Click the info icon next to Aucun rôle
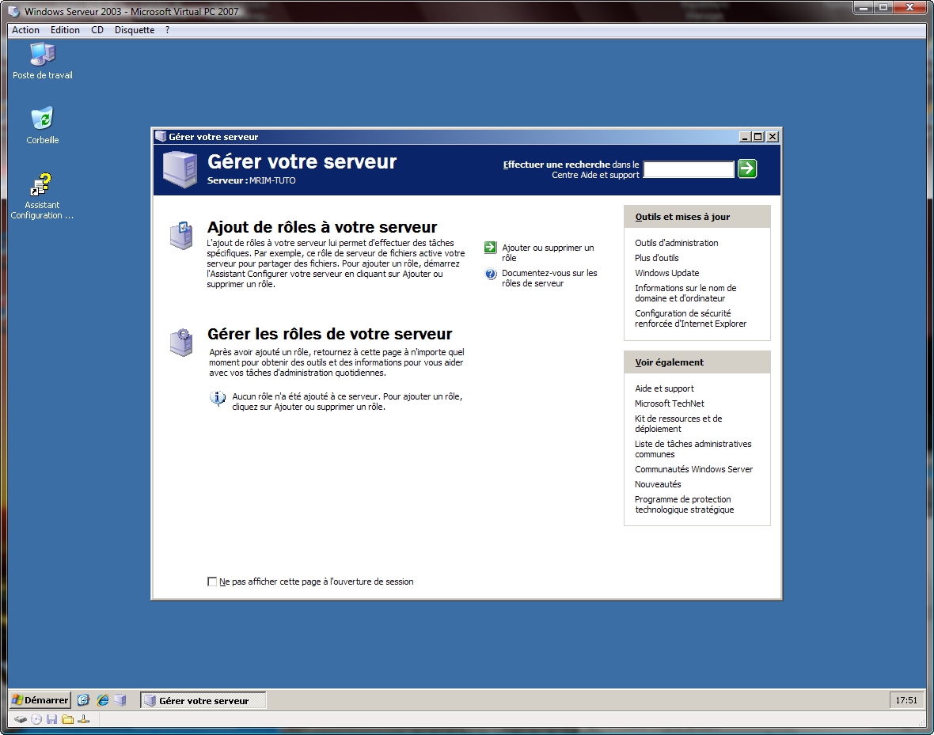This screenshot has width=934, height=735. pos(218,398)
